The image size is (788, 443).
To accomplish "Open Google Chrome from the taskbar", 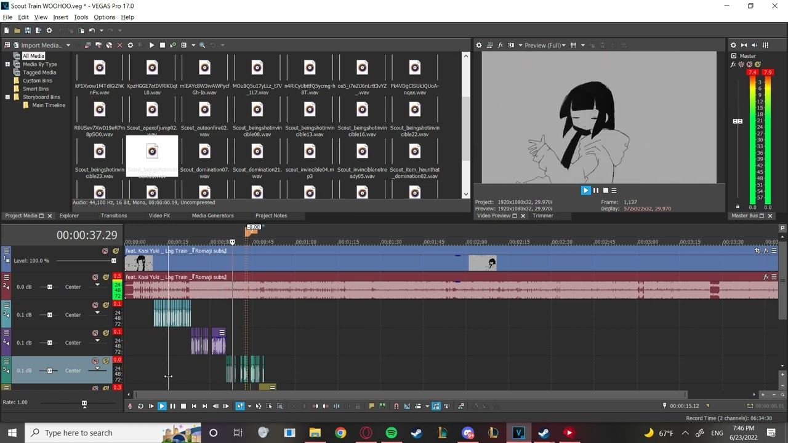I will [x=340, y=433].
